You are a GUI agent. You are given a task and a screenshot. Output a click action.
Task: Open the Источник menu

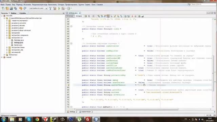point(27,4)
